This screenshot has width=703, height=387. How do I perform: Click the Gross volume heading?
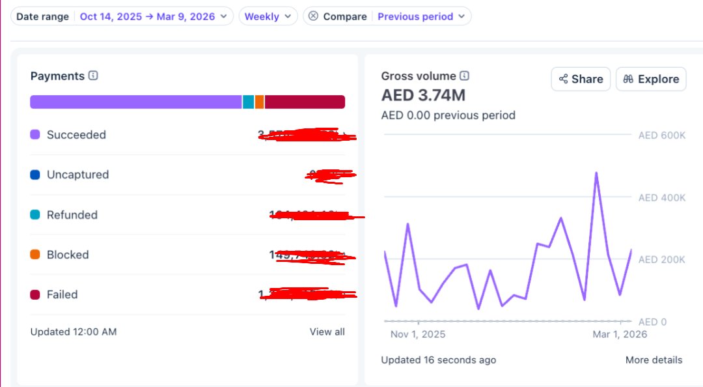pyautogui.click(x=419, y=76)
